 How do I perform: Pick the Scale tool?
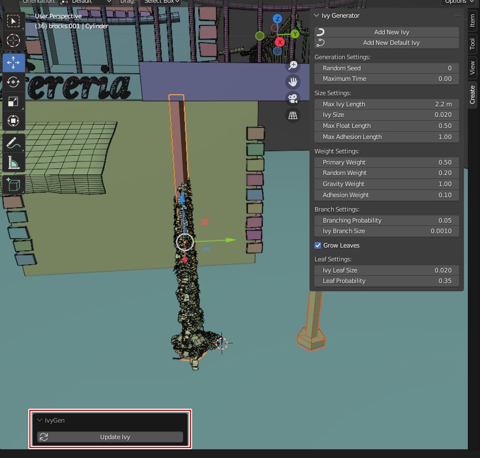13,101
